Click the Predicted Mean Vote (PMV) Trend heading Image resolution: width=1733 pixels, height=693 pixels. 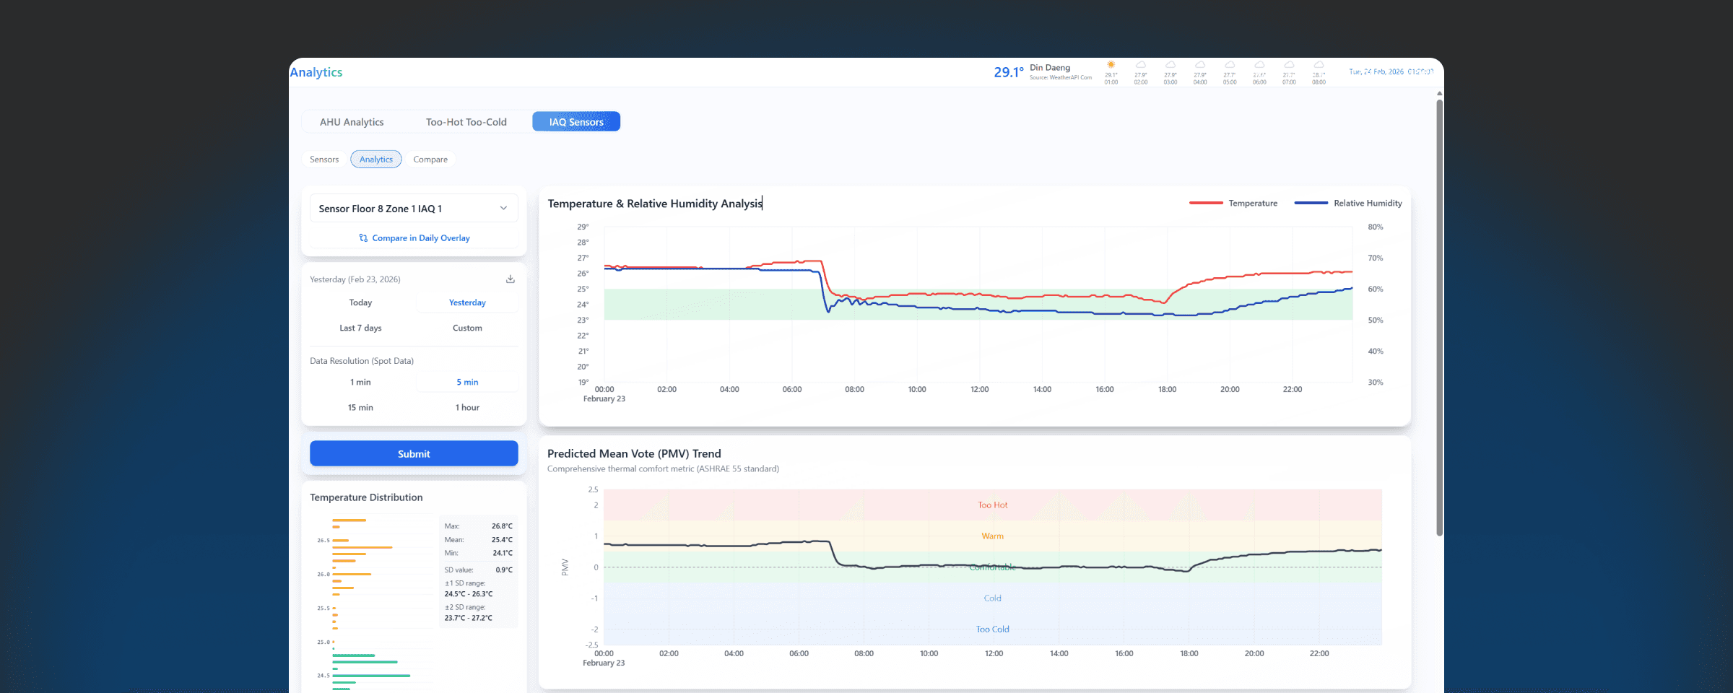tap(634, 453)
